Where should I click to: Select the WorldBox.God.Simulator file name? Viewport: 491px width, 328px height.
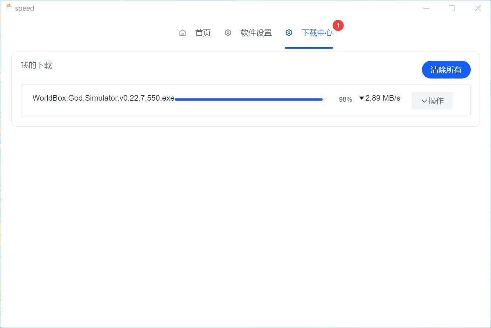pos(103,98)
